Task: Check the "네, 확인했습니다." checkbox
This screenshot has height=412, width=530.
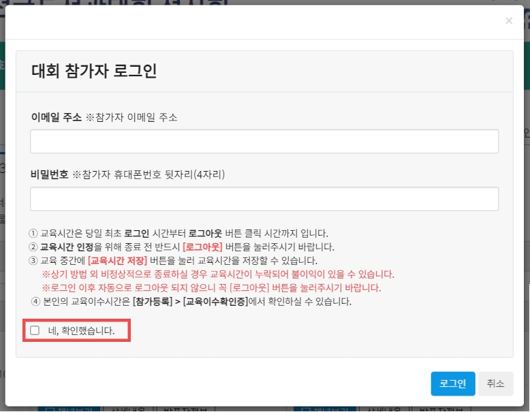Action: (x=35, y=331)
